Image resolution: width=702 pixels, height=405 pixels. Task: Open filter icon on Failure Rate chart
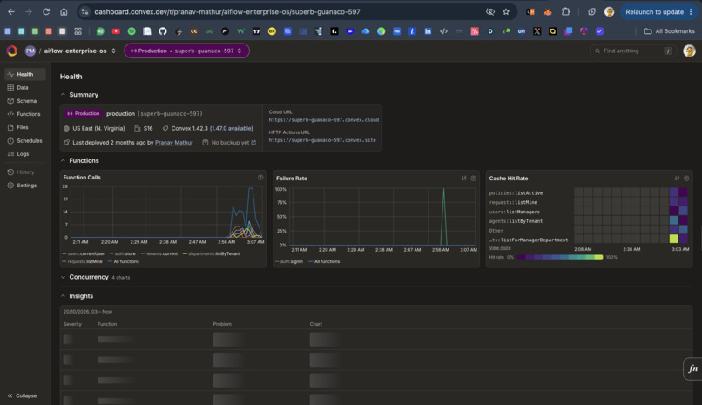click(x=464, y=178)
